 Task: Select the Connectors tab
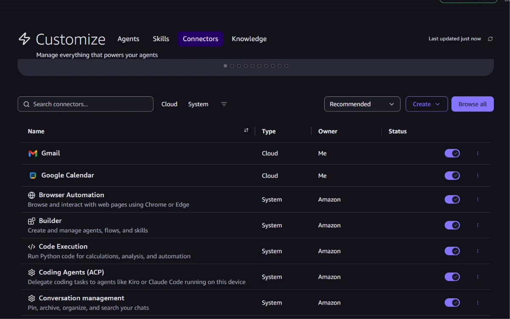[x=200, y=39]
